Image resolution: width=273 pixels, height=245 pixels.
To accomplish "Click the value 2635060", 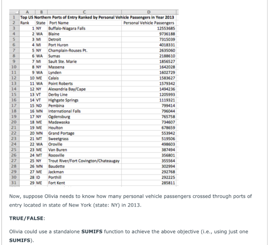I will coord(167,51).
